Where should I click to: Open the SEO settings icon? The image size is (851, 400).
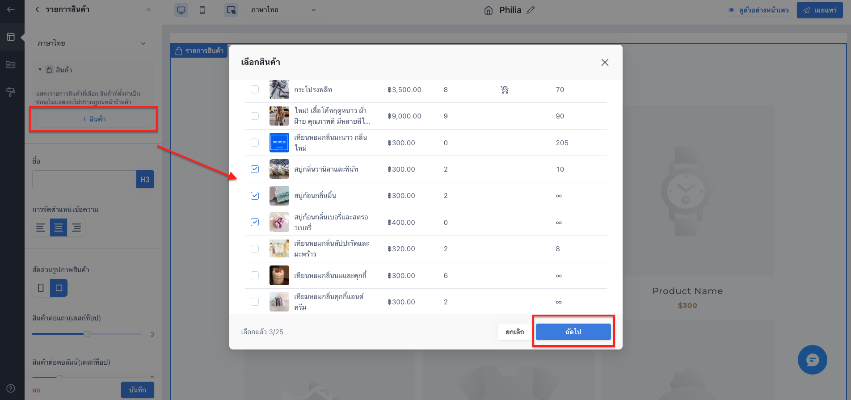pyautogui.click(x=11, y=65)
